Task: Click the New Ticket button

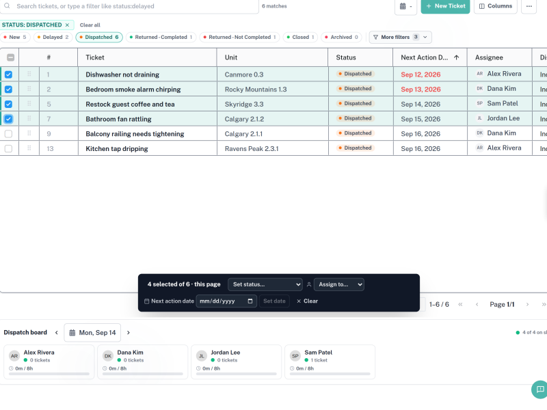Action: (x=446, y=6)
